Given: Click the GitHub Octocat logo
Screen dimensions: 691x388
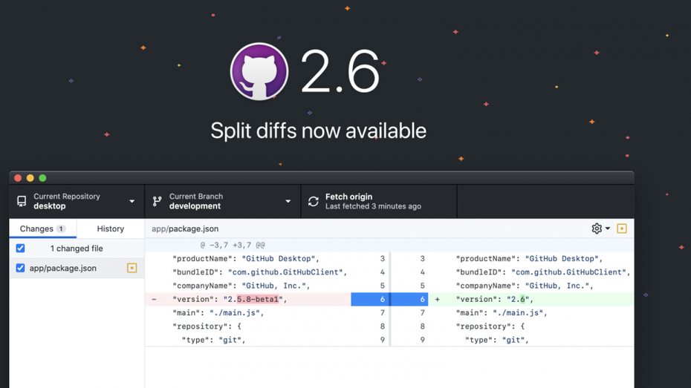Looking at the screenshot, I should point(259,71).
